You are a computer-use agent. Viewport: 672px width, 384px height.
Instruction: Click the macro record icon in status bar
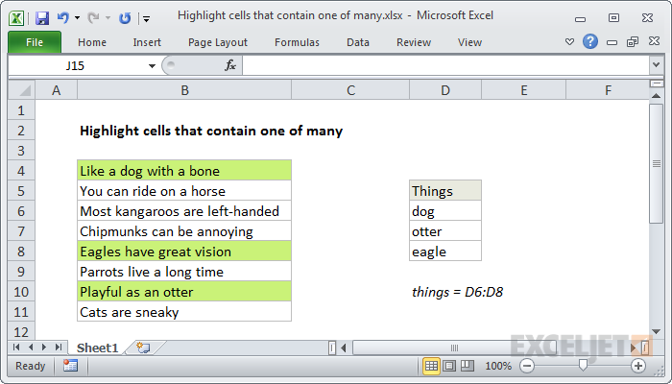[70, 366]
